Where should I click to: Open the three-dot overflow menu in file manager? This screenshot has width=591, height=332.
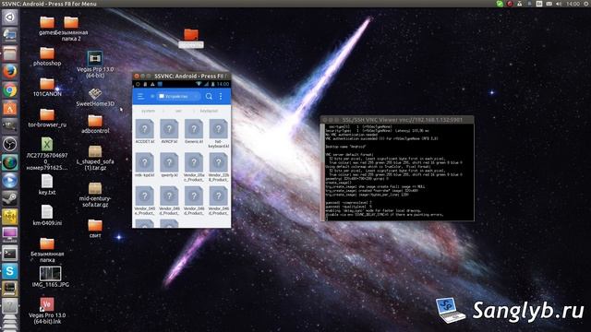(221, 96)
